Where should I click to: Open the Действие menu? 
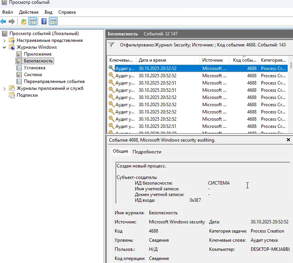tap(29, 12)
